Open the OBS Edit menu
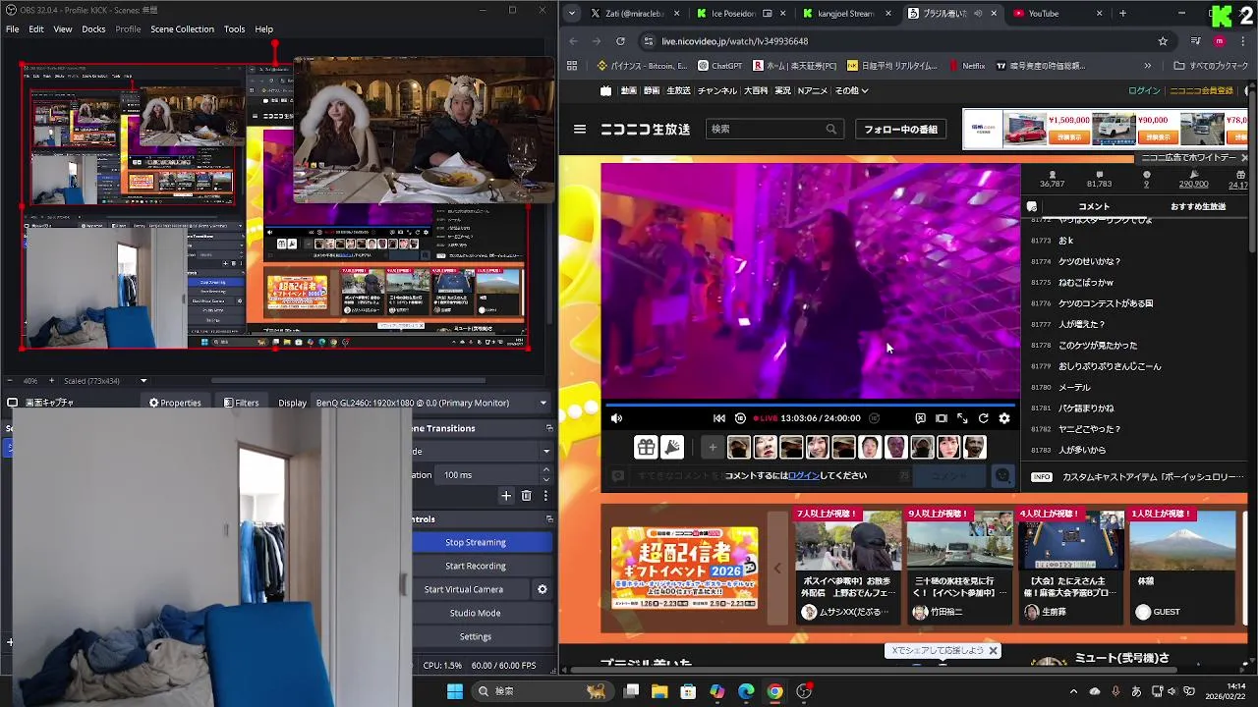The height and width of the screenshot is (707, 1258). tap(35, 29)
